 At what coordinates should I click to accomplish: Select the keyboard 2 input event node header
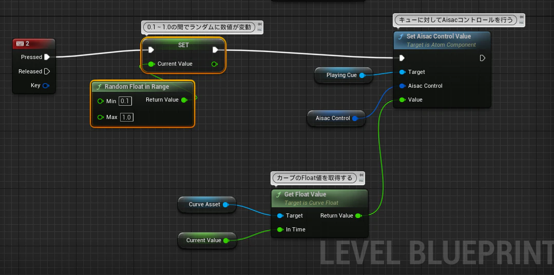click(34, 44)
